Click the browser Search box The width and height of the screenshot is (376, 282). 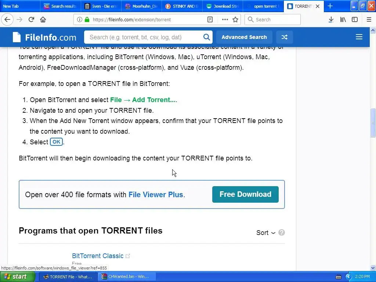click(x=272, y=20)
